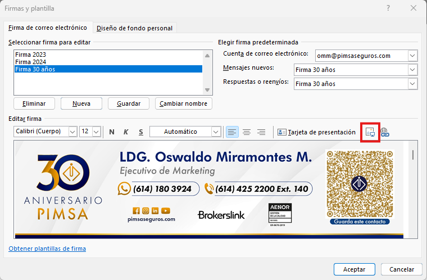Click the Guarda este contacto label

click(x=360, y=222)
